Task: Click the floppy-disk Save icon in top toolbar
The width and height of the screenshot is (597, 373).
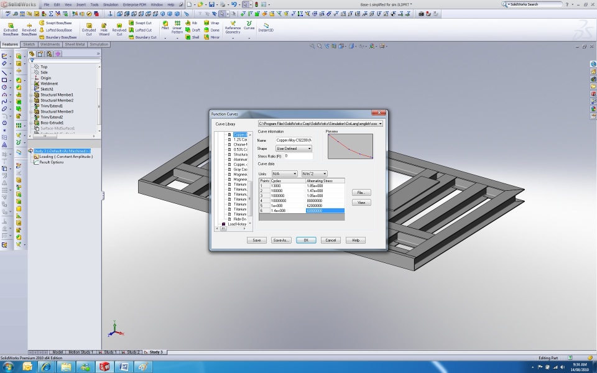Action: point(211,4)
